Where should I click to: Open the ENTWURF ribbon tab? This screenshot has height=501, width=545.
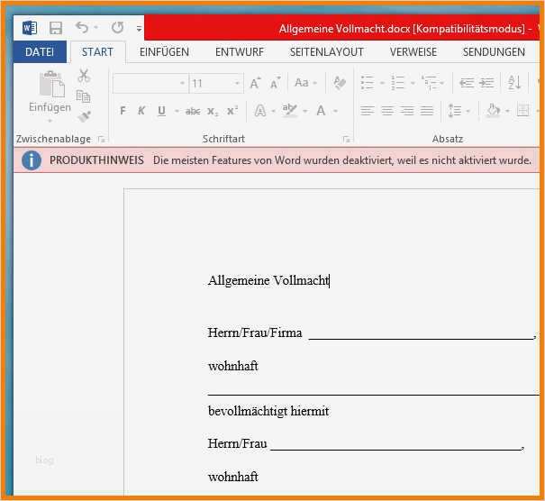pos(240,51)
